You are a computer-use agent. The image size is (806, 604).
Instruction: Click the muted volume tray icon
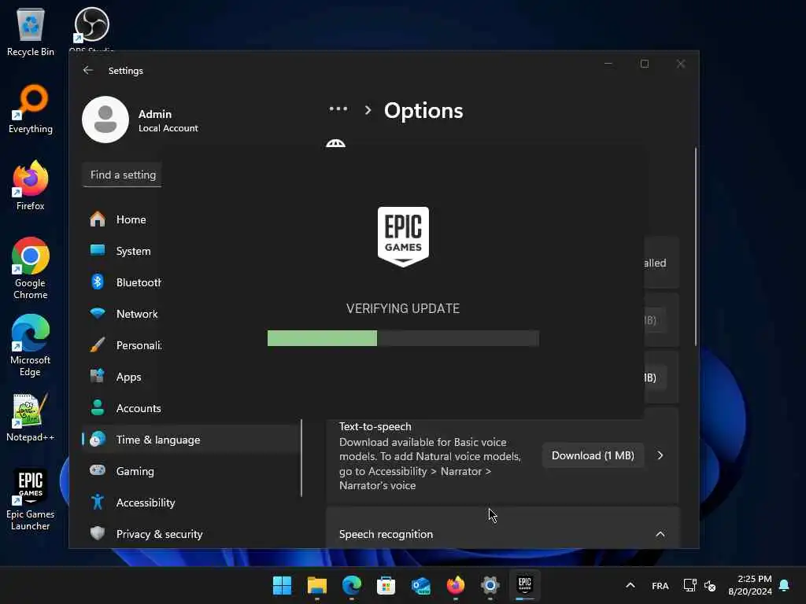pyautogui.click(x=710, y=585)
